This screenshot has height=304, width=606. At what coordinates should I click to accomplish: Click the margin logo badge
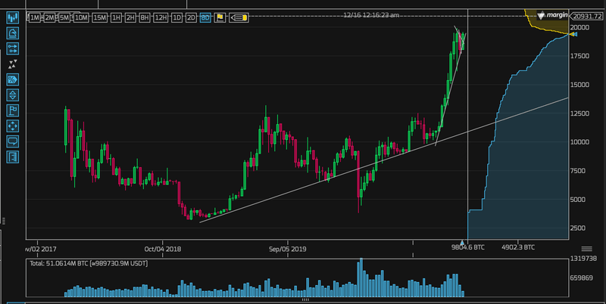553,15
